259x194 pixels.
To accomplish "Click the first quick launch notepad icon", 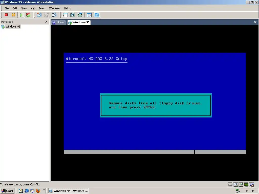I will pos(21,191).
